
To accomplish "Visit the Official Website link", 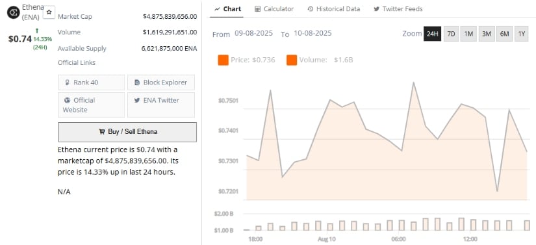I will pos(91,105).
